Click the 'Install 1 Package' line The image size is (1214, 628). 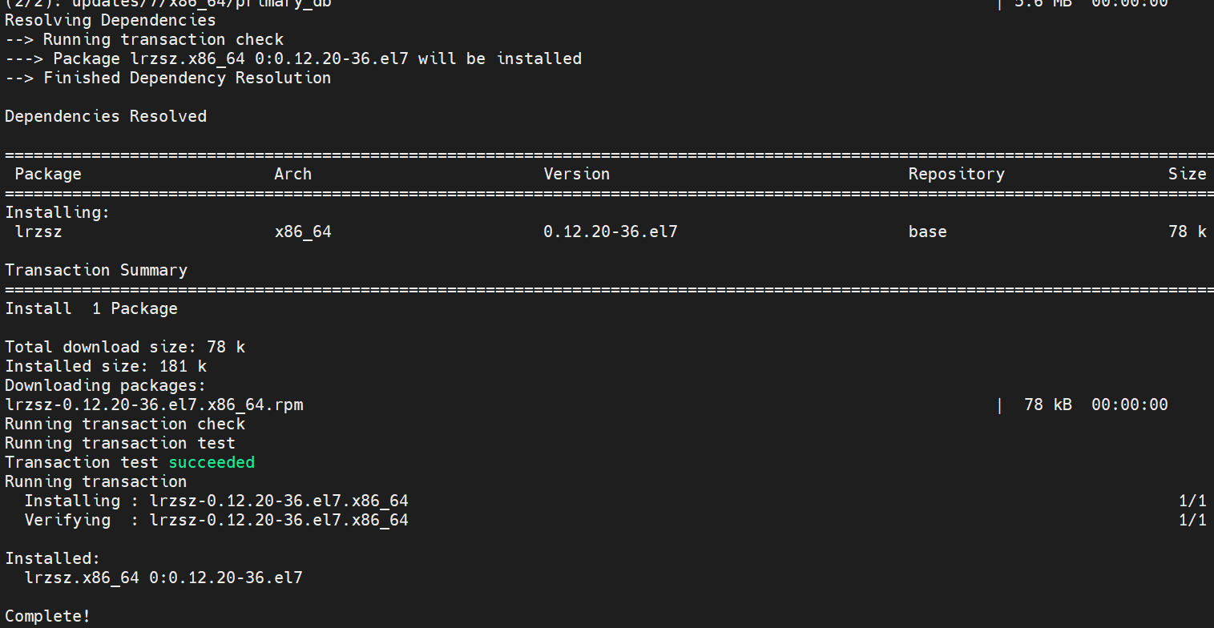click(x=91, y=308)
